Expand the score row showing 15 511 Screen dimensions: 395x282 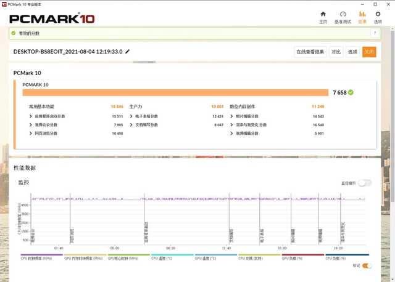(76, 116)
